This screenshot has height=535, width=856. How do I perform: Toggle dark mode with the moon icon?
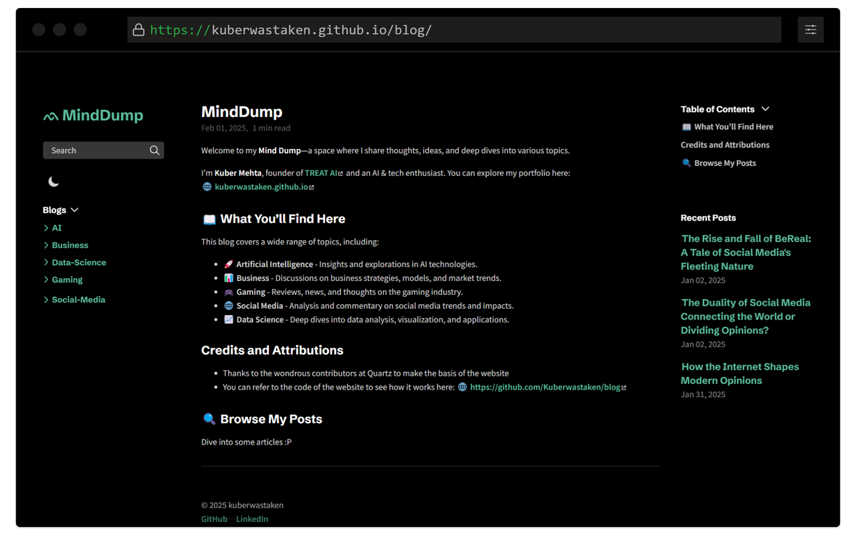point(53,181)
